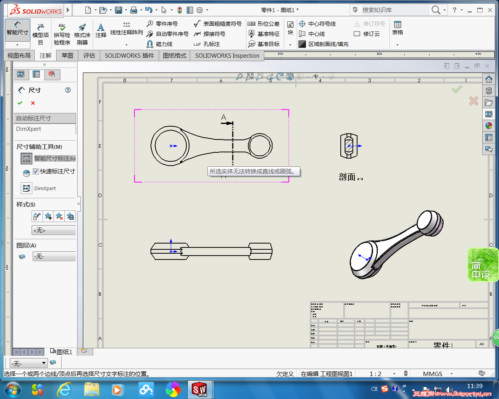Add a 中心线 centerline

click(311, 34)
